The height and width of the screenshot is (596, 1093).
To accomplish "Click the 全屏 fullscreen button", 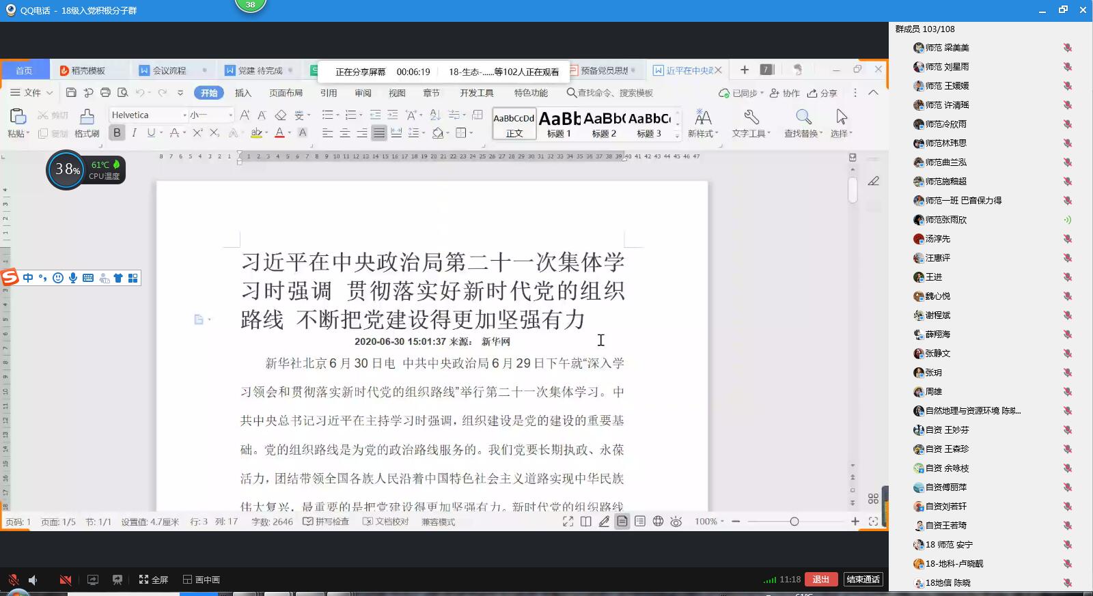I will 154,580.
